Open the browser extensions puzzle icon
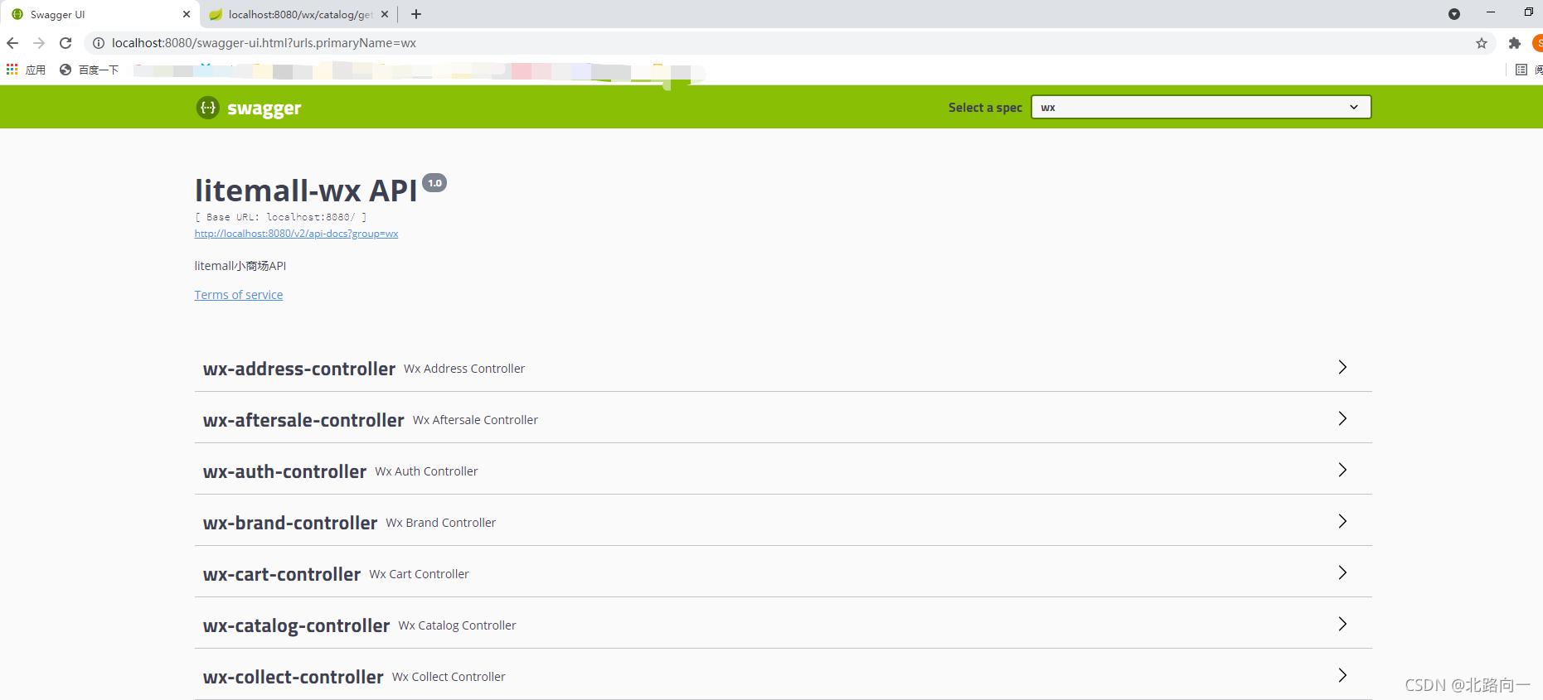 point(1515,43)
